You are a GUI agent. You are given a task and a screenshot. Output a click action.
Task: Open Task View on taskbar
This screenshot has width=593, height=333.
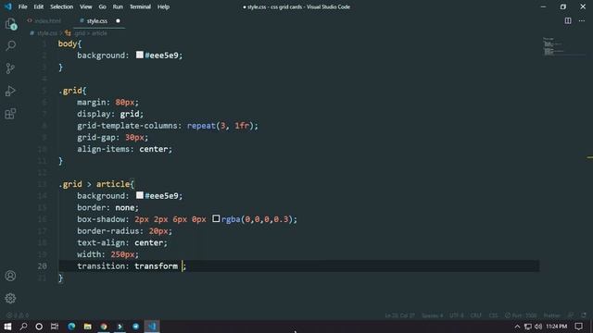coord(55,327)
